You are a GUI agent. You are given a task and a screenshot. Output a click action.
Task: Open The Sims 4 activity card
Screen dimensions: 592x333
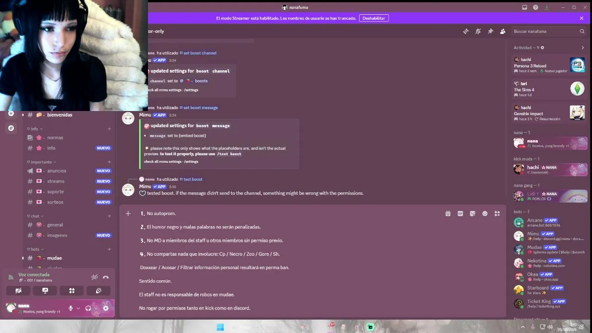click(x=549, y=89)
